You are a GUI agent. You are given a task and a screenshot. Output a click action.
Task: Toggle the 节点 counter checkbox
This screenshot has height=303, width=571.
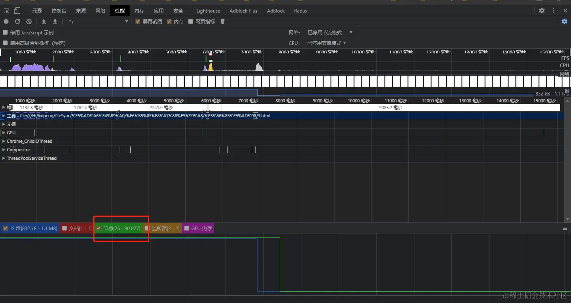pyautogui.click(x=99, y=228)
